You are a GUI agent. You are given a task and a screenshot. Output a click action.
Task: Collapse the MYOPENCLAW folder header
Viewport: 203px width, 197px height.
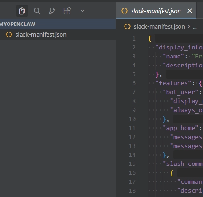(x=58, y=24)
